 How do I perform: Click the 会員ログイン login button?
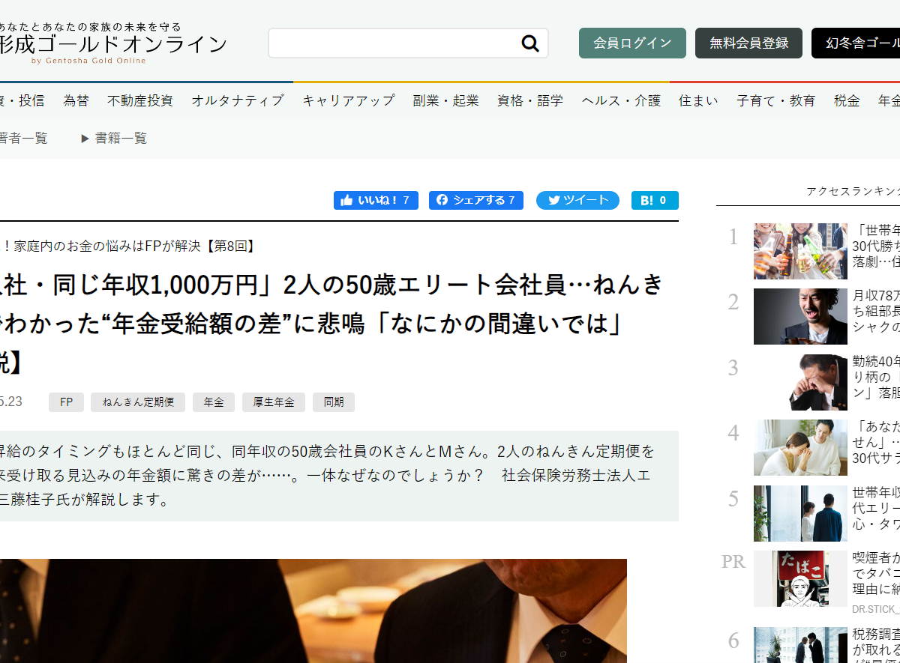pyautogui.click(x=631, y=43)
